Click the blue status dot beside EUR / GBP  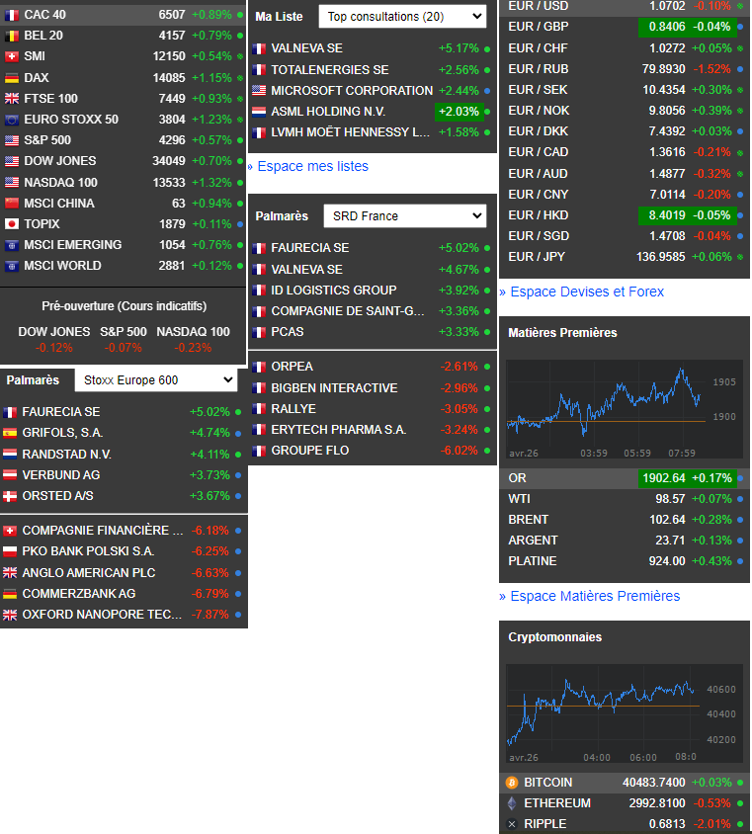740,27
